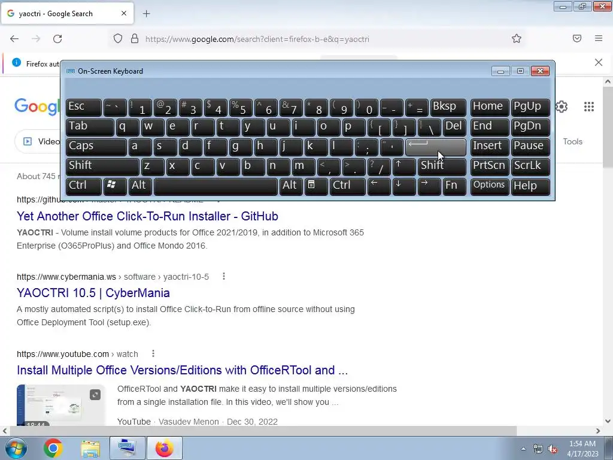Launch Chrome from the taskbar
This screenshot has width=613, height=460.
(x=53, y=448)
